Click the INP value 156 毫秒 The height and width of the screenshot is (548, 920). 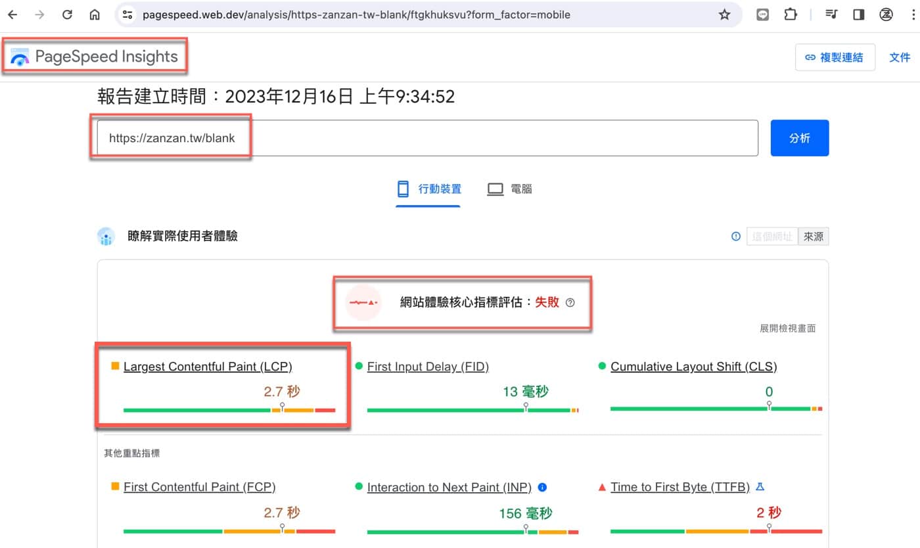526,513
